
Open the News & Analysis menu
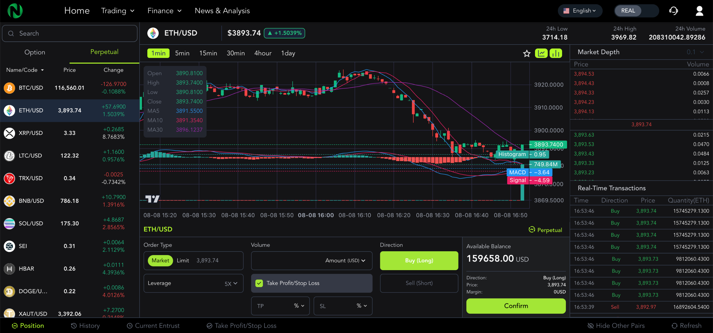[222, 11]
